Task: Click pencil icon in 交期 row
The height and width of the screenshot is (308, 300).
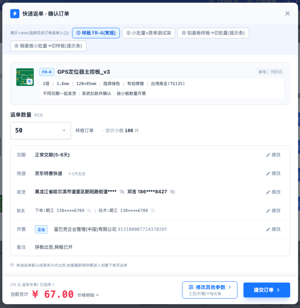Action: coord(268,155)
